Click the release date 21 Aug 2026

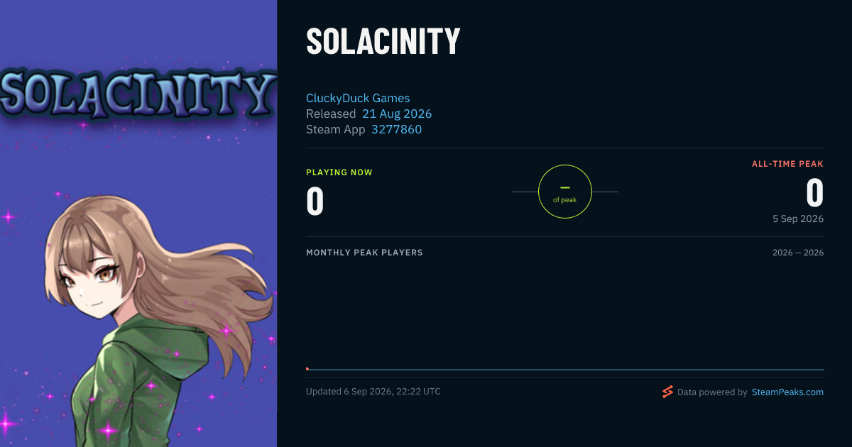(x=397, y=114)
